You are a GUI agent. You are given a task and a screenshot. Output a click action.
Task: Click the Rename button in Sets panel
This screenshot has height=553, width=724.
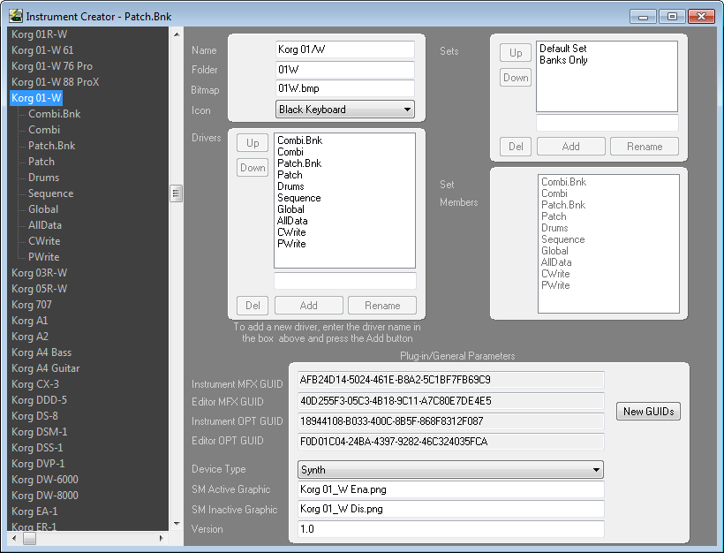[645, 147]
